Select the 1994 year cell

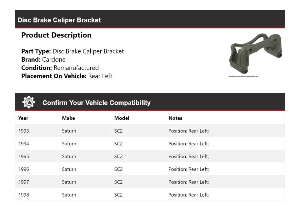pyautogui.click(x=24, y=144)
